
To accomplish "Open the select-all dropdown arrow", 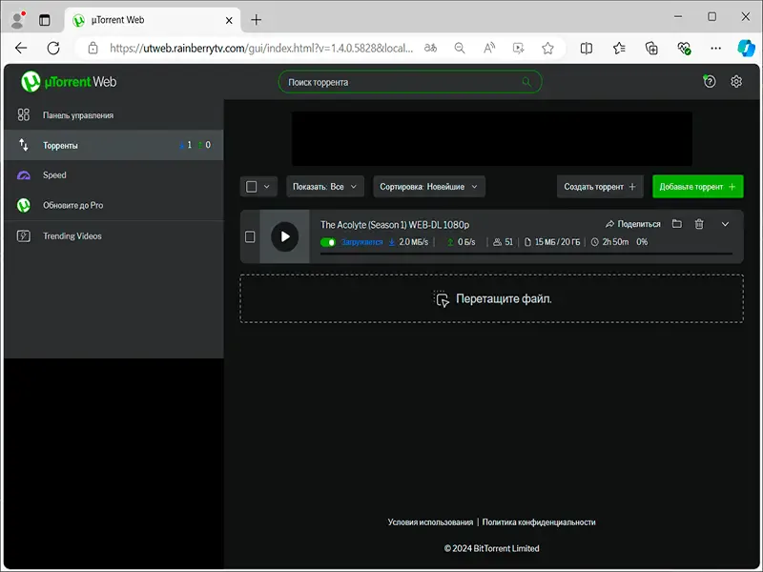I will click(x=267, y=187).
